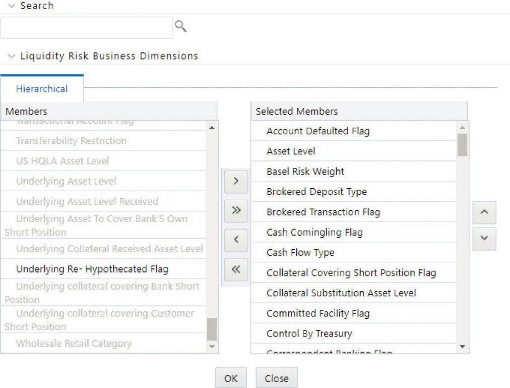
Task: Select Wholesale Retail Category member
Action: 103,343
